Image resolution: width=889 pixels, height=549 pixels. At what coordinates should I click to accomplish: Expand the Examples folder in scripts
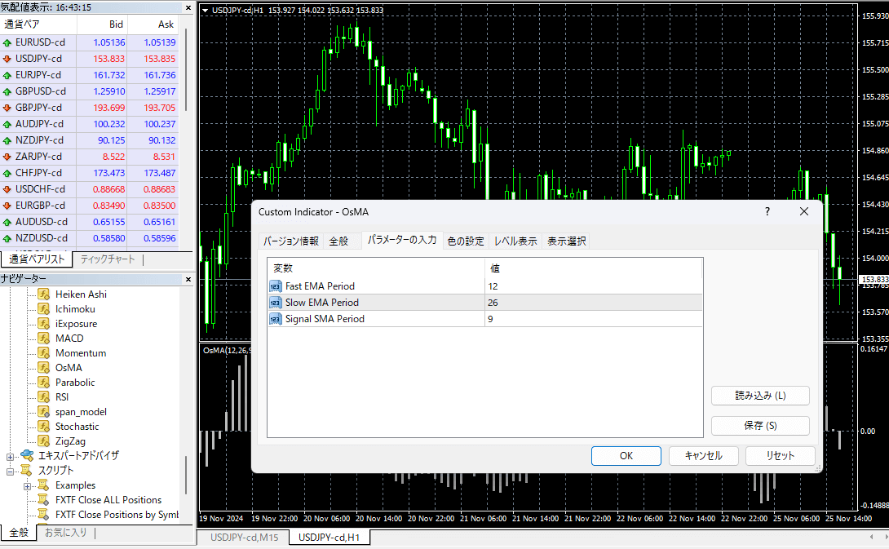[x=27, y=485]
